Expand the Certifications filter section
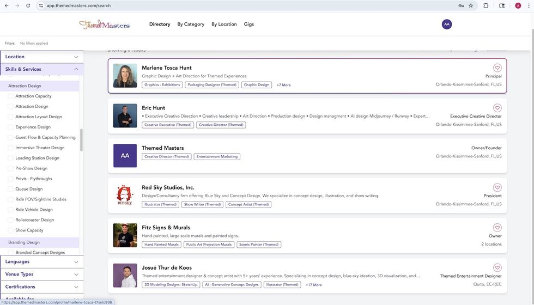 click(42, 287)
